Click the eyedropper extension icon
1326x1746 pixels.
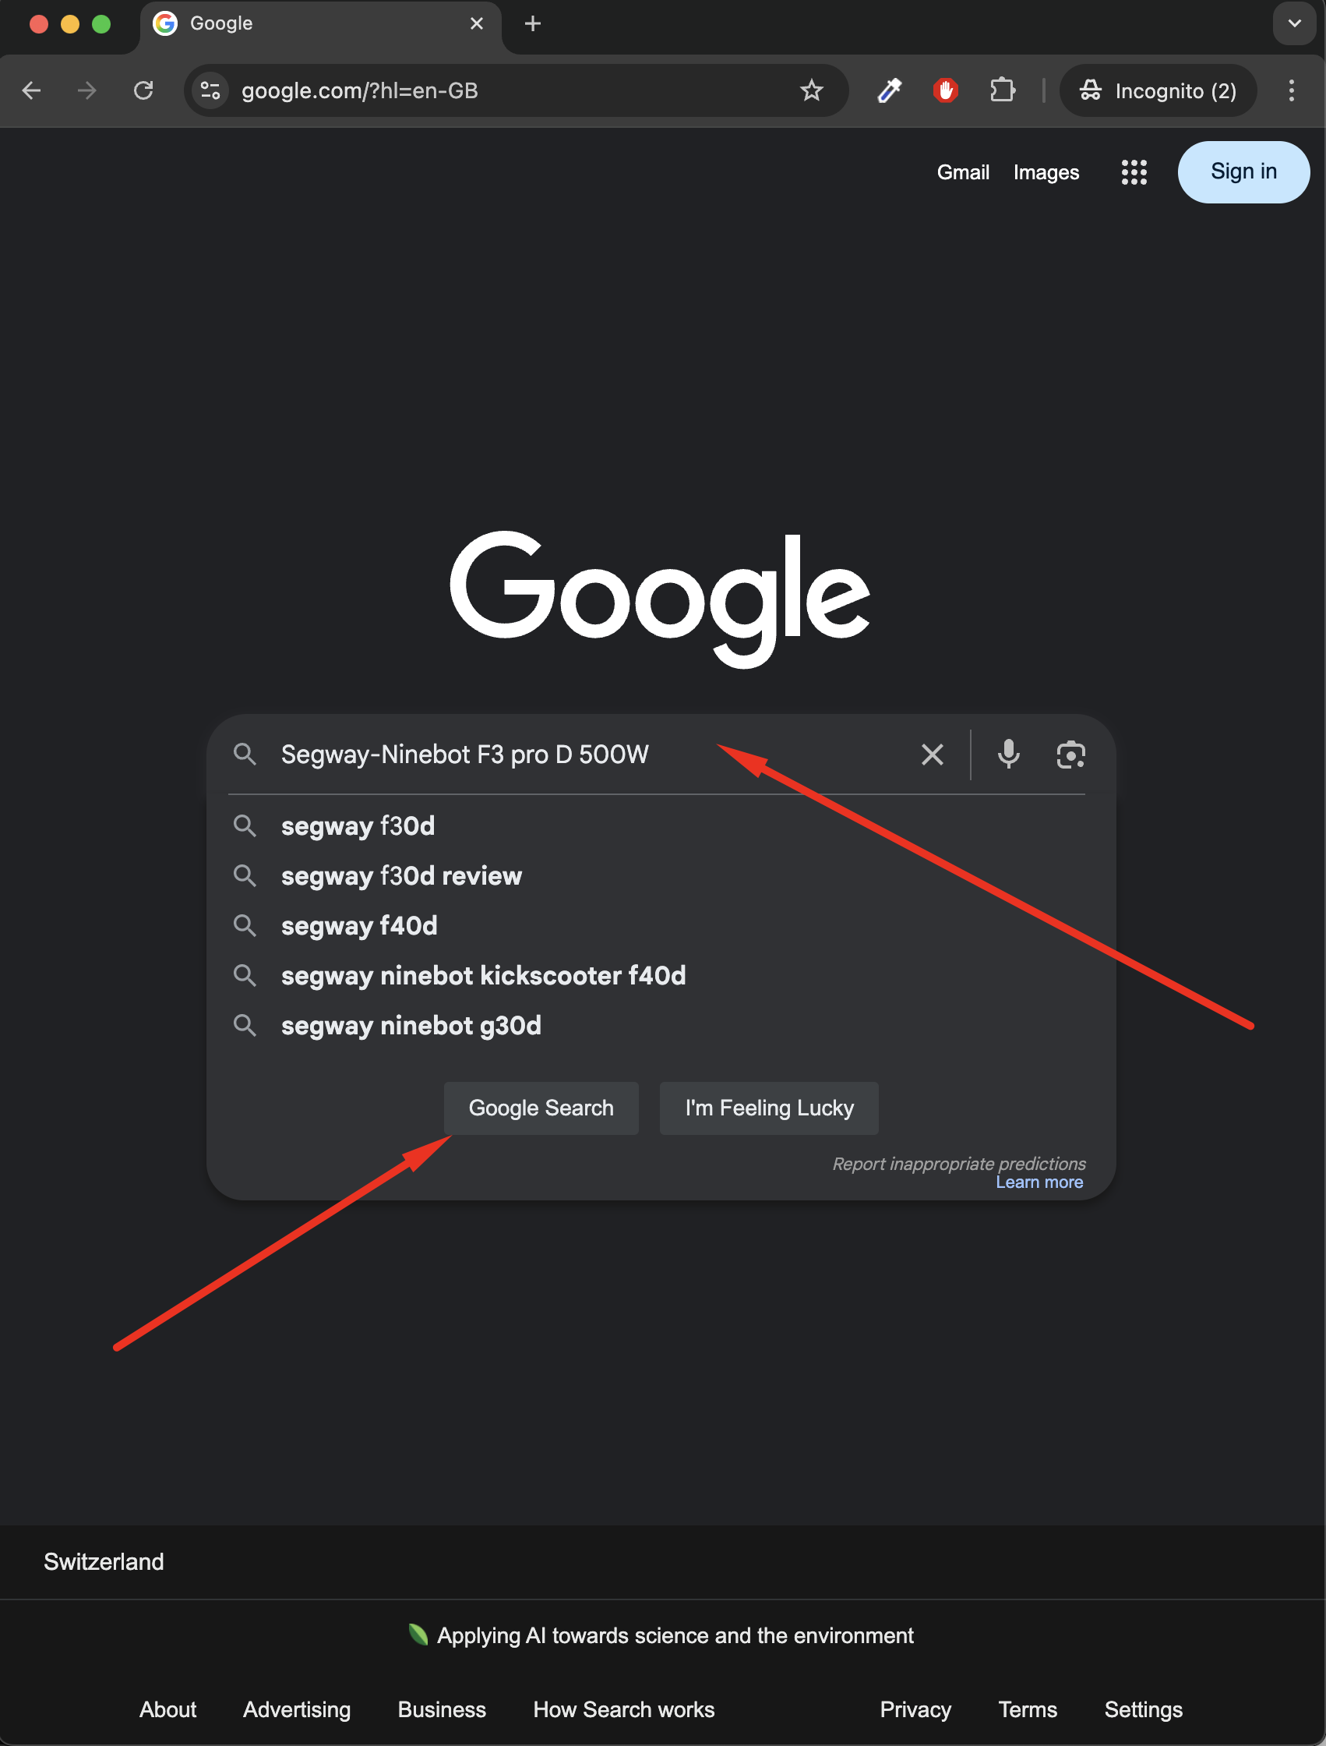click(889, 90)
